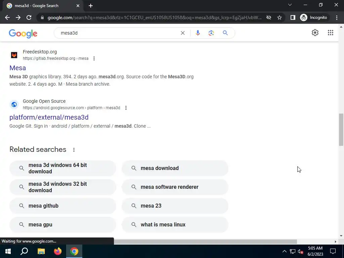The height and width of the screenshot is (258, 344).
Task: Open File Explorer from the taskbar
Action: 41,251
